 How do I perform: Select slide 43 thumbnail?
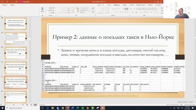click(x=16, y=97)
